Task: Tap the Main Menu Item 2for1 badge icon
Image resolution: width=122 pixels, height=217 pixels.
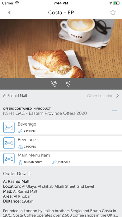Action: [x=9, y=159]
